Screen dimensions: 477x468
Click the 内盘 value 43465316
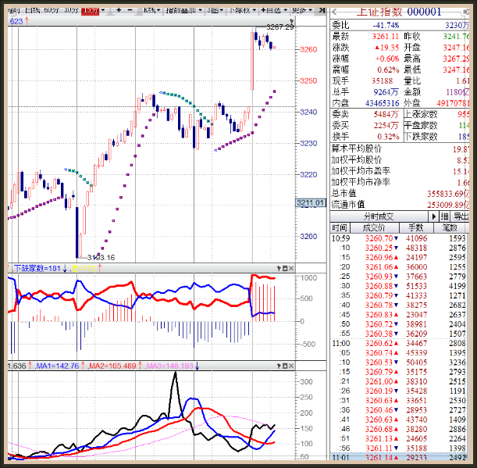(x=382, y=103)
